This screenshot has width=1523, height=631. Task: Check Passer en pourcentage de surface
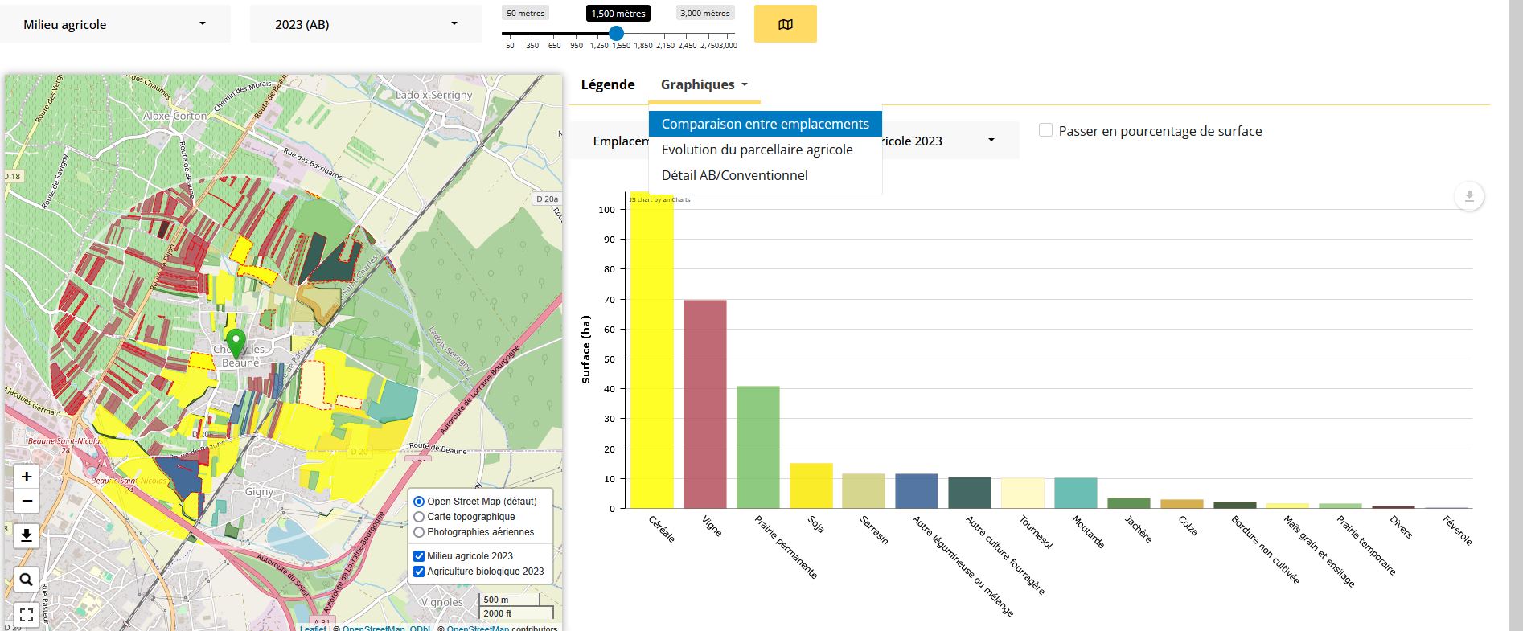click(1046, 130)
